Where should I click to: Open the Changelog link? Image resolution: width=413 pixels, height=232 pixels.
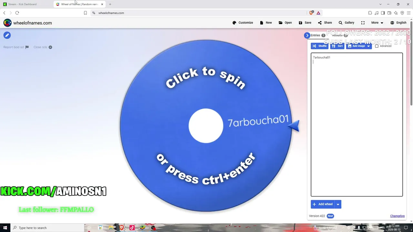coord(397,216)
